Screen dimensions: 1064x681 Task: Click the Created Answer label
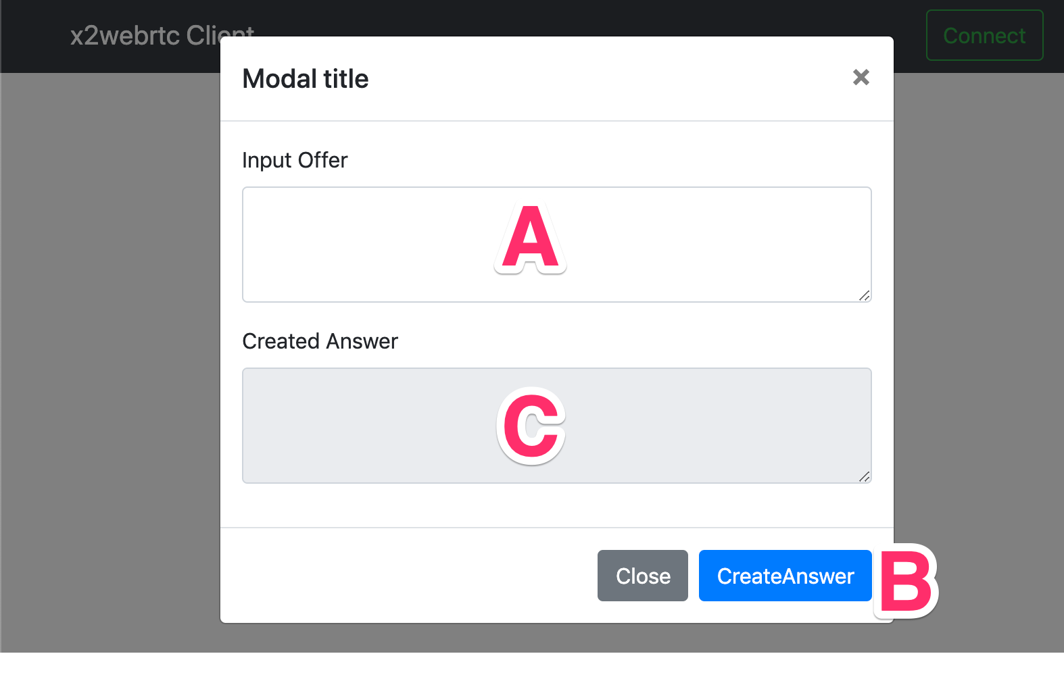tap(320, 341)
